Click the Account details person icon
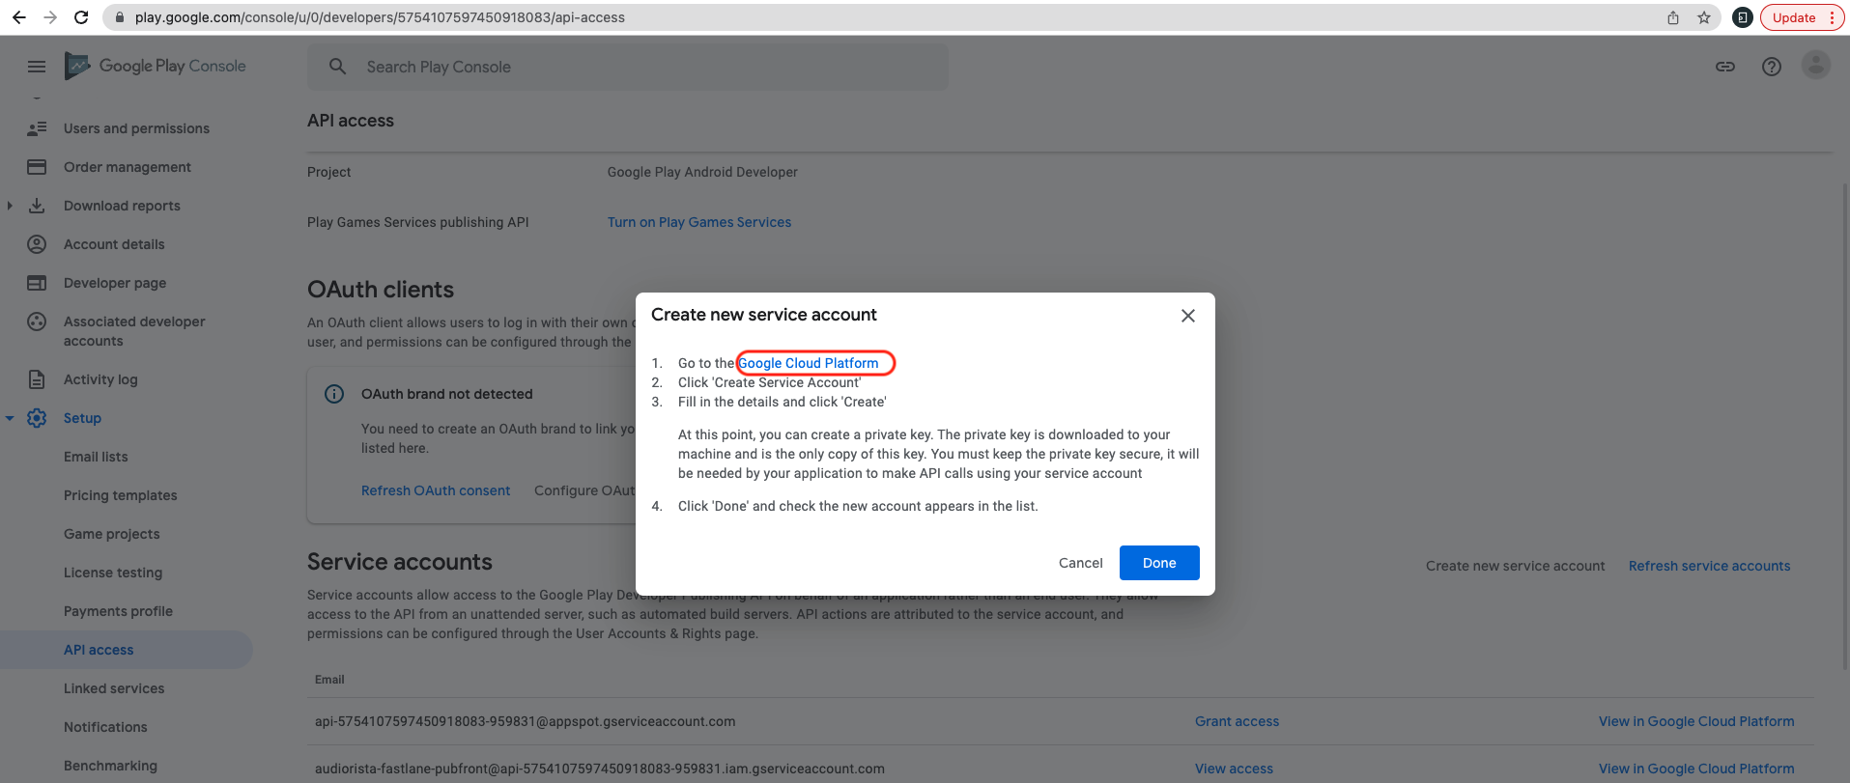The height and width of the screenshot is (783, 1850). [37, 244]
